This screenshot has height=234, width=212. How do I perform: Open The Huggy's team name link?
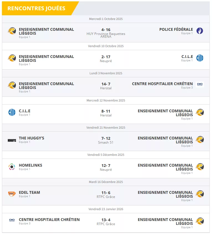(x=31, y=138)
